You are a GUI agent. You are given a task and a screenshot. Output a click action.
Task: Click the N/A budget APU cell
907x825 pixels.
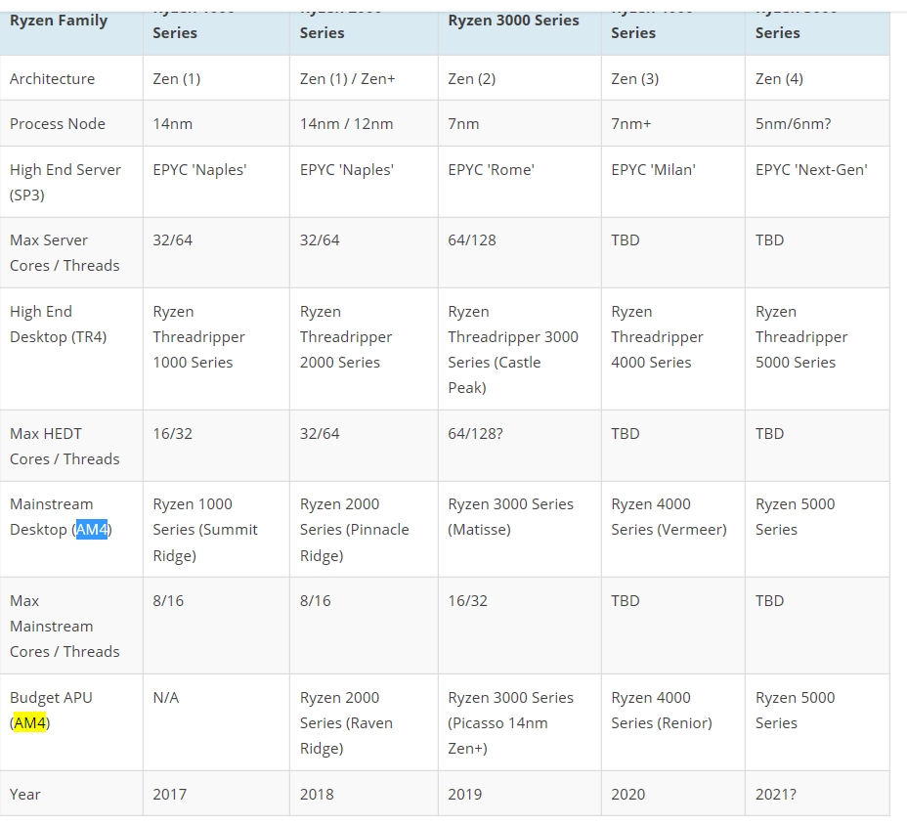[x=166, y=698]
